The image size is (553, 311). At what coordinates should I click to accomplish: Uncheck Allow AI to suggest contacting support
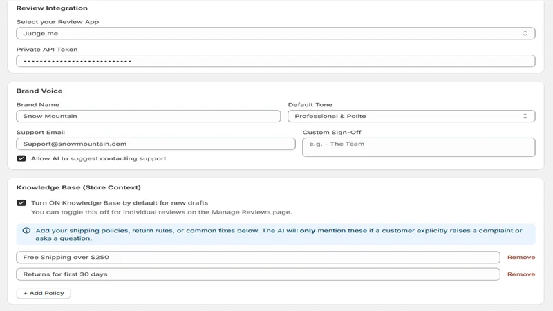point(21,159)
